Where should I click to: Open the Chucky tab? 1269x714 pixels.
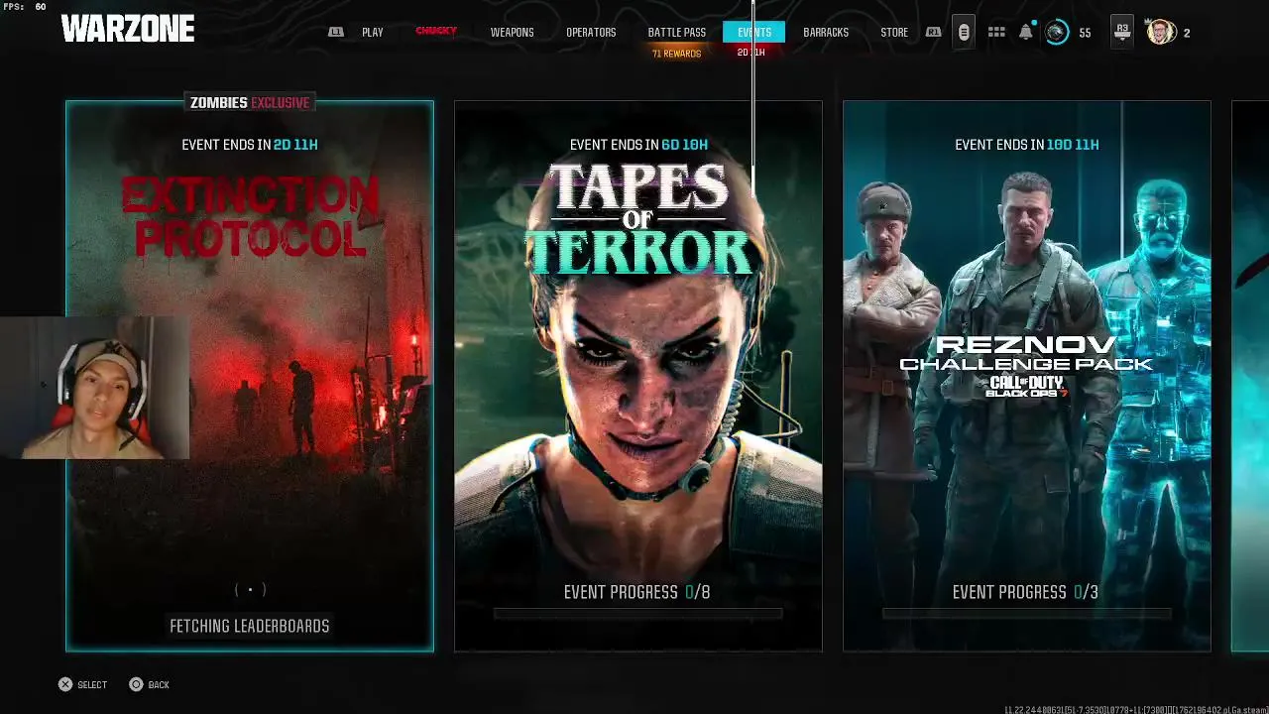(436, 32)
